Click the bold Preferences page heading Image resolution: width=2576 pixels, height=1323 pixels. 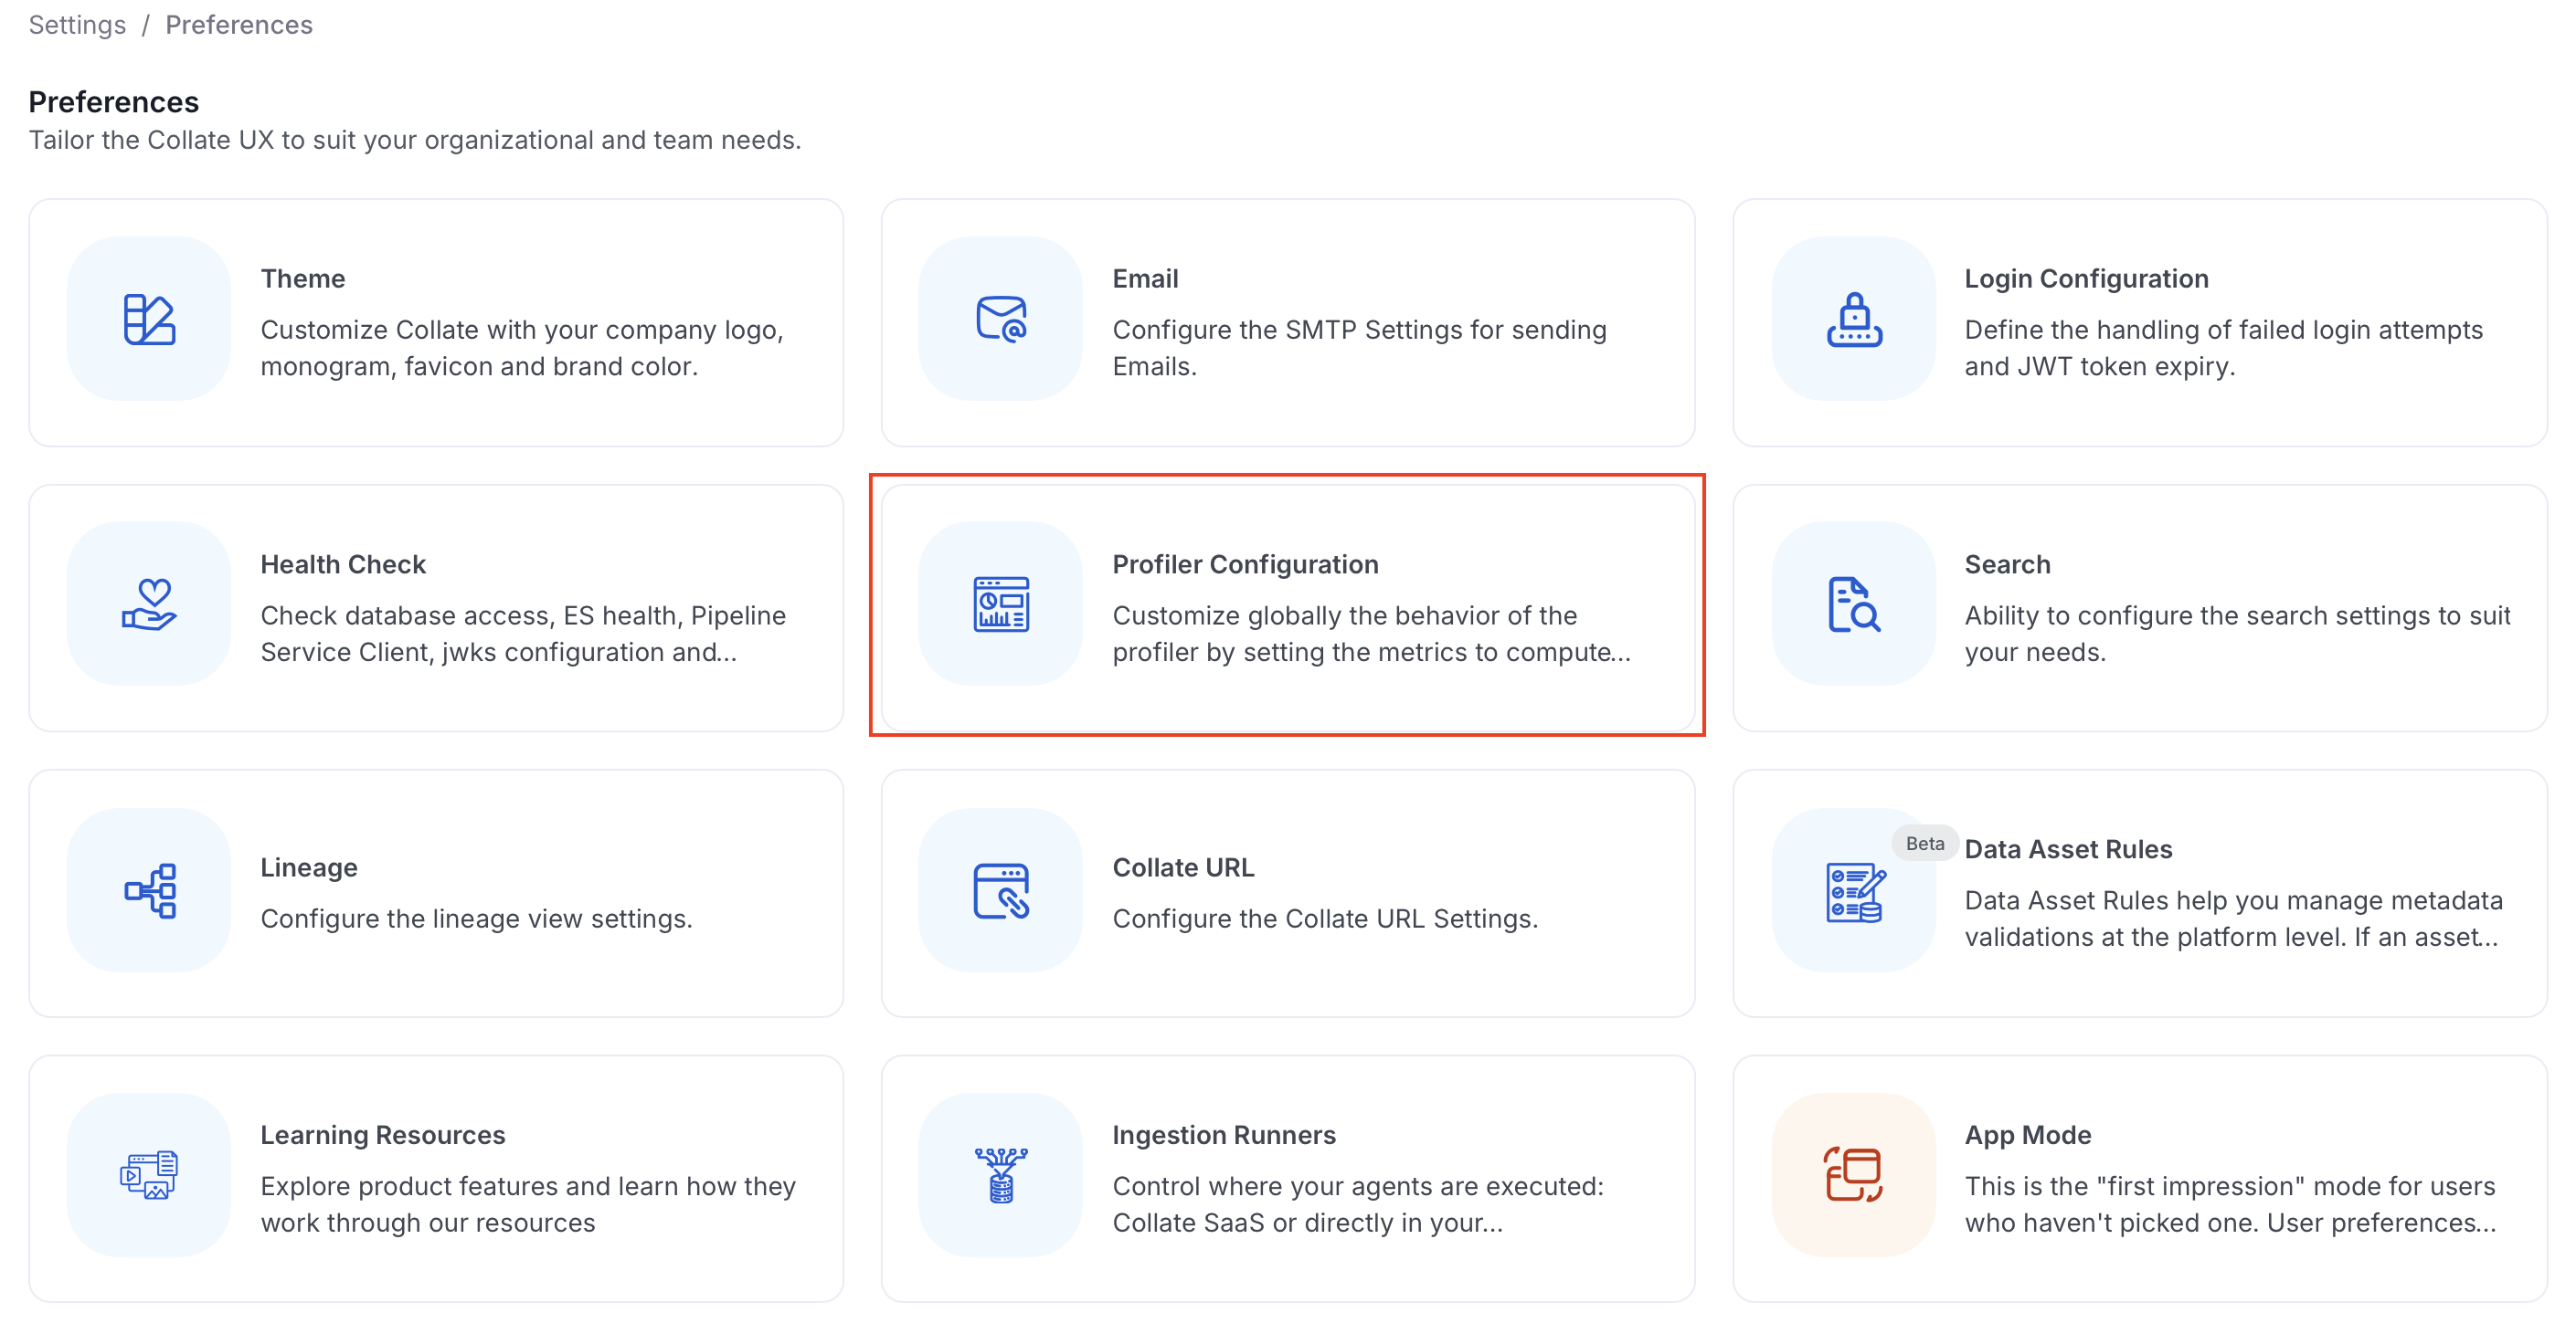pyautogui.click(x=113, y=101)
